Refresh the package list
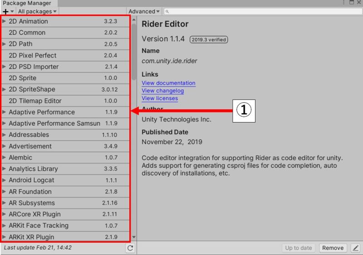 130,248
